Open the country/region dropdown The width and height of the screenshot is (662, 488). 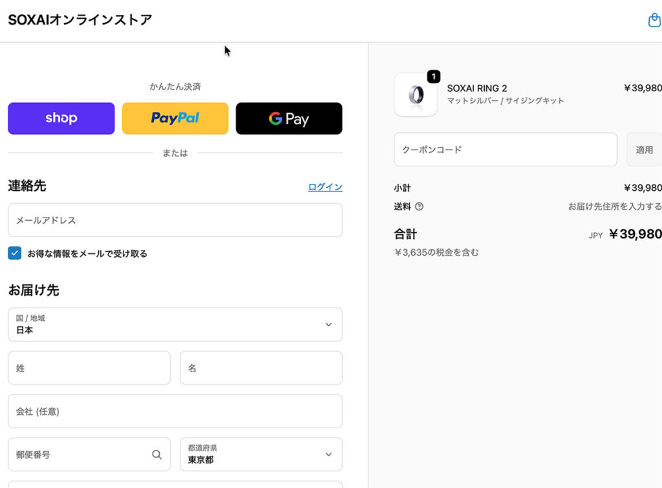pyautogui.click(x=175, y=324)
